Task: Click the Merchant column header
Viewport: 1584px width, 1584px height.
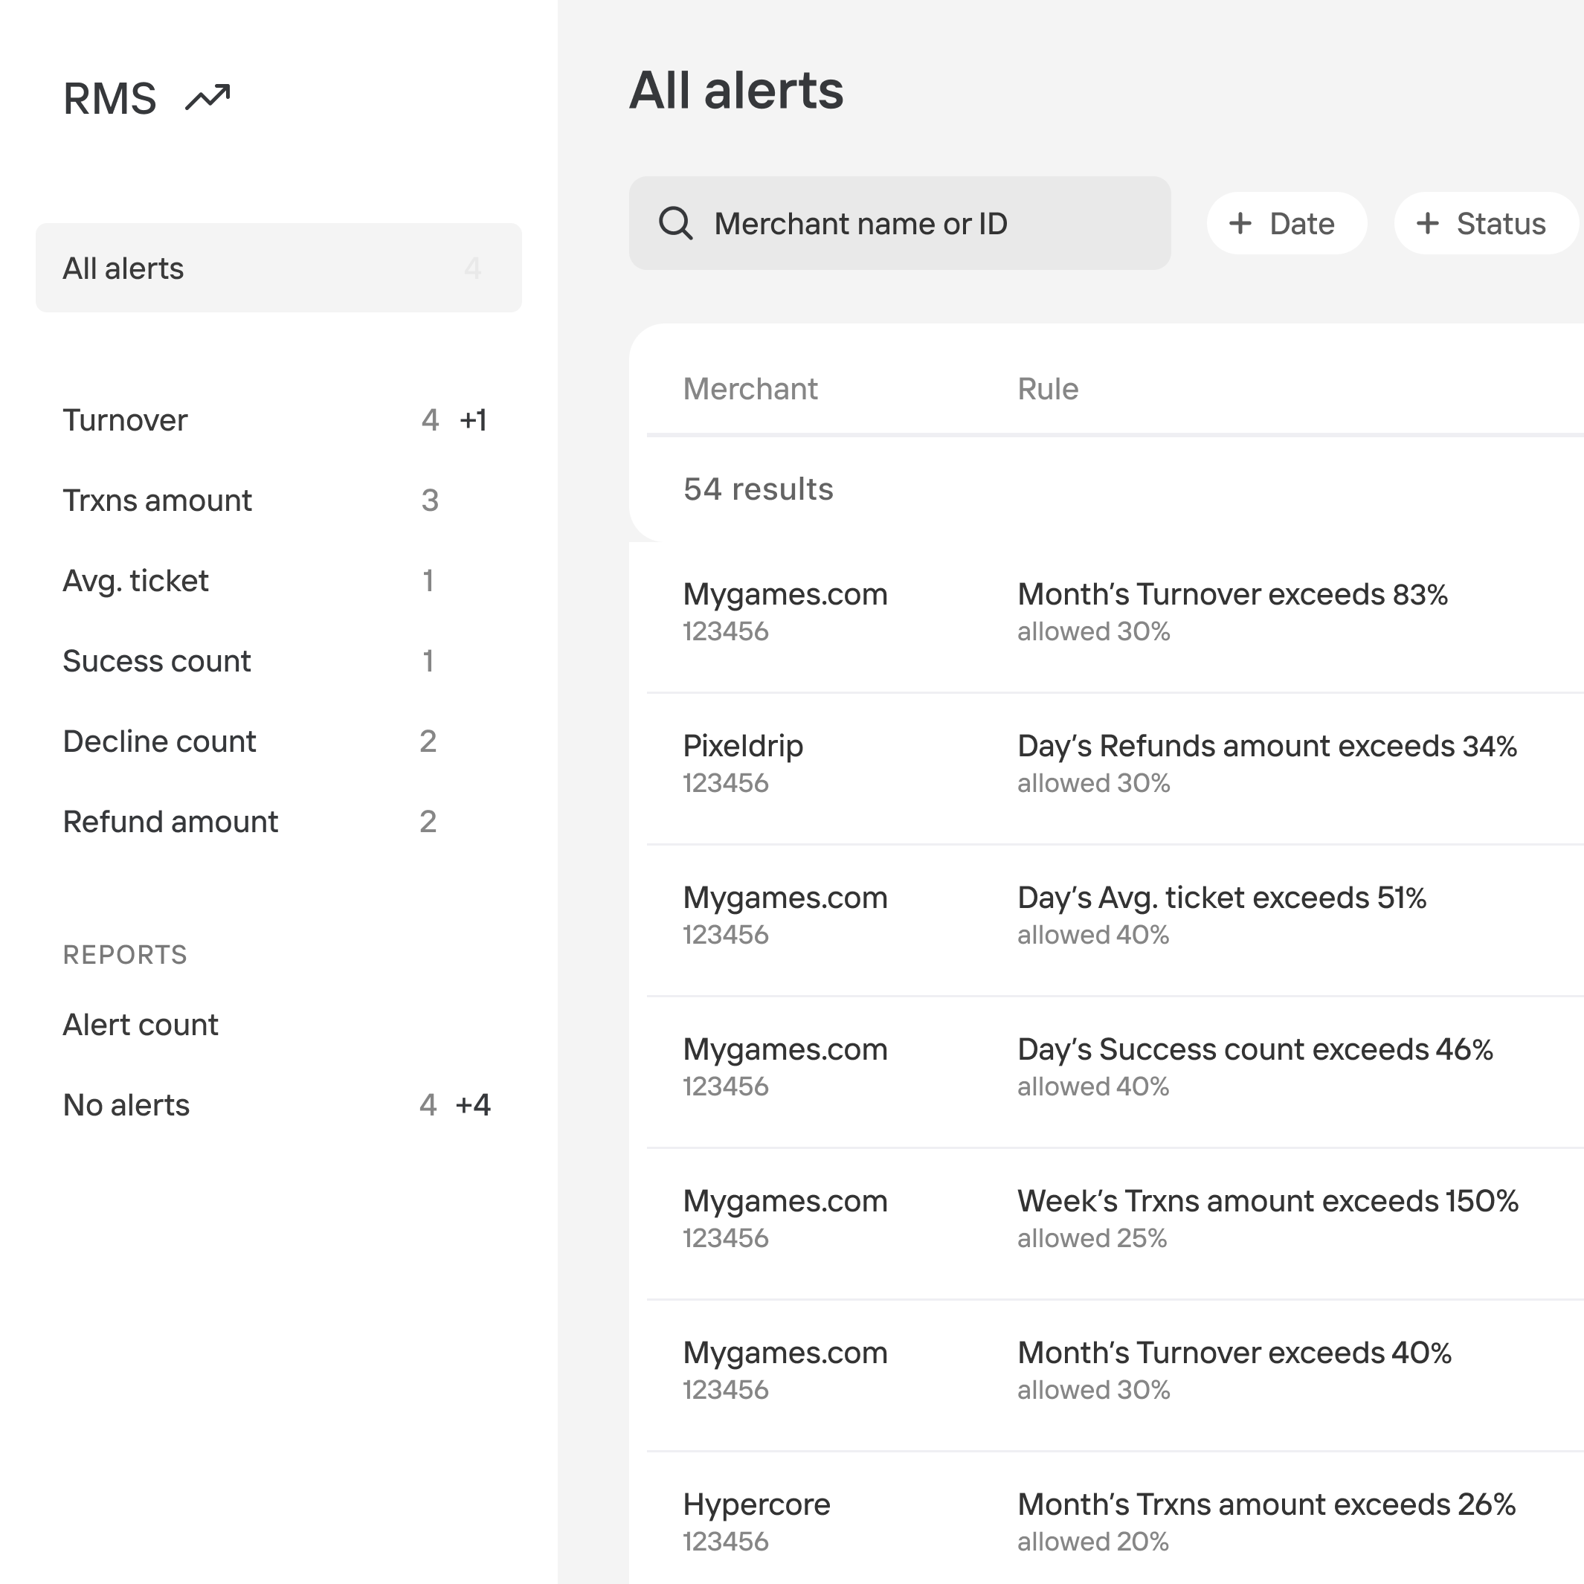Action: (x=750, y=389)
